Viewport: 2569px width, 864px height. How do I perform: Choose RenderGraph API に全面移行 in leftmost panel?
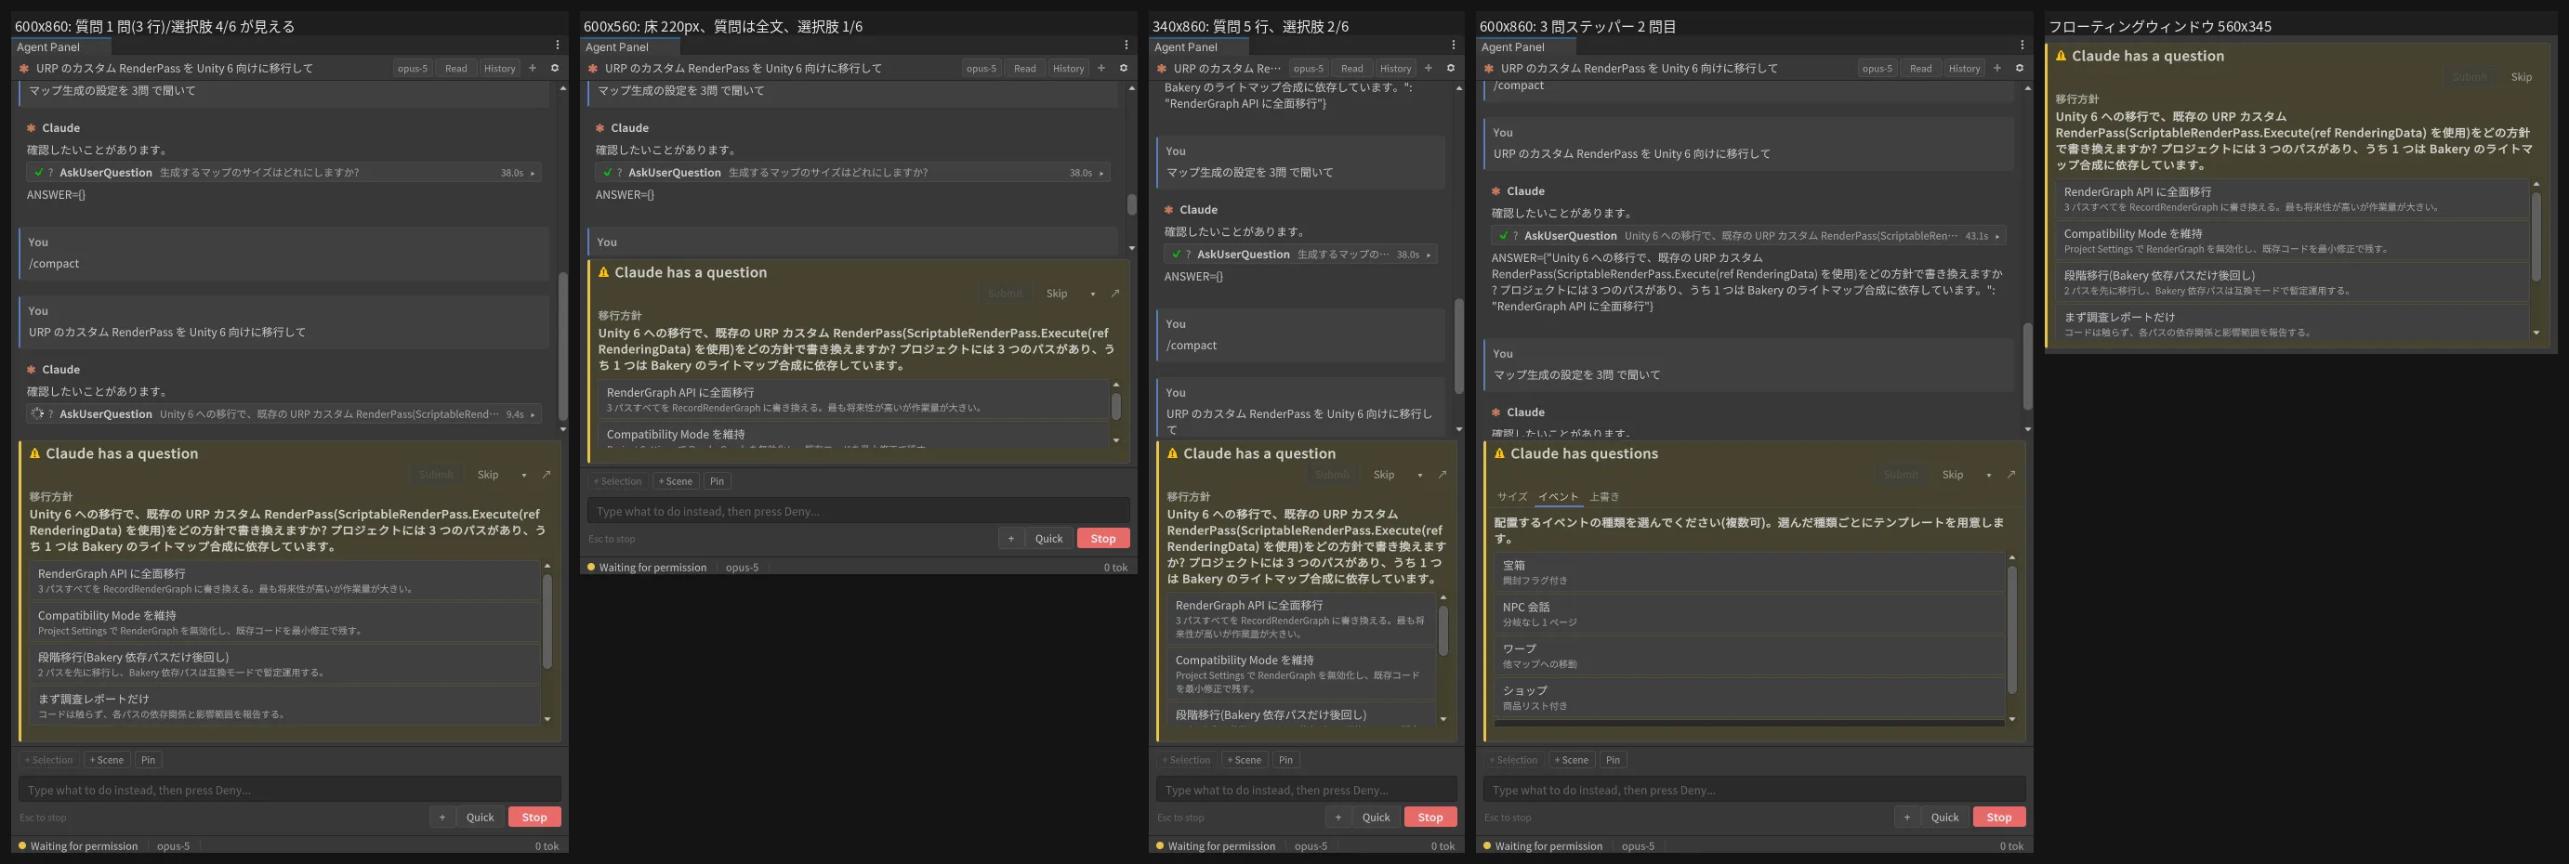click(284, 581)
